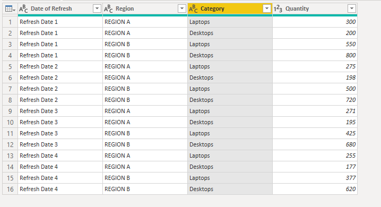381x207 pixels.
Task: Click quantity value 620
Action: (x=351, y=189)
